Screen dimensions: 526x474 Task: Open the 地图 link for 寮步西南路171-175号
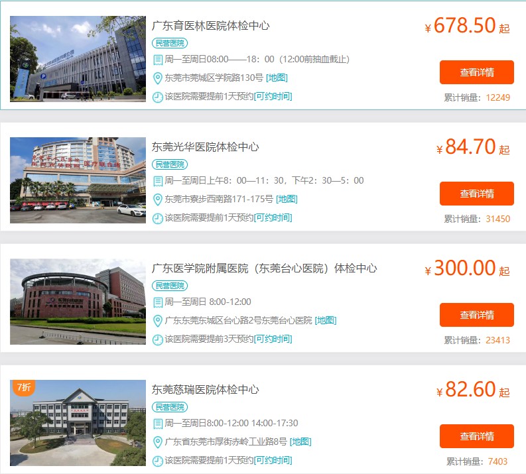coord(287,199)
